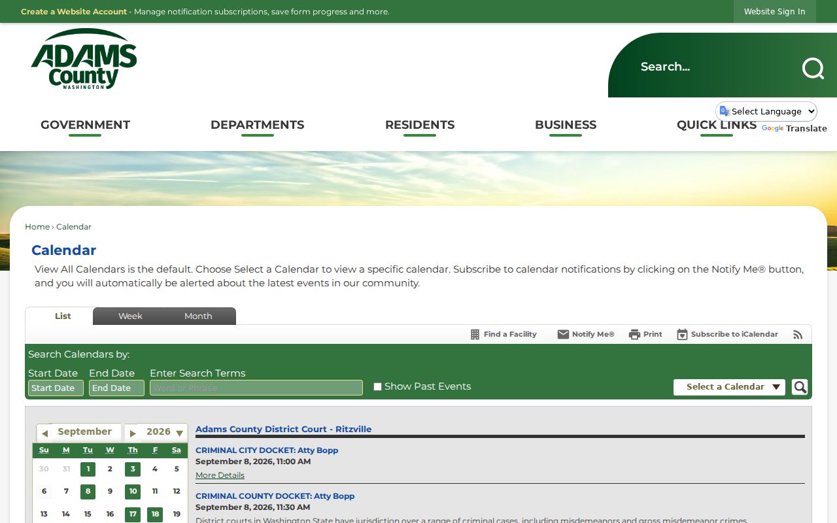Toggle Show Past Events checkbox

[377, 386]
